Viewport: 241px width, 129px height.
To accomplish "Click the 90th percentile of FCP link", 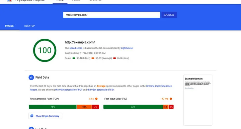I will click(69, 90).
